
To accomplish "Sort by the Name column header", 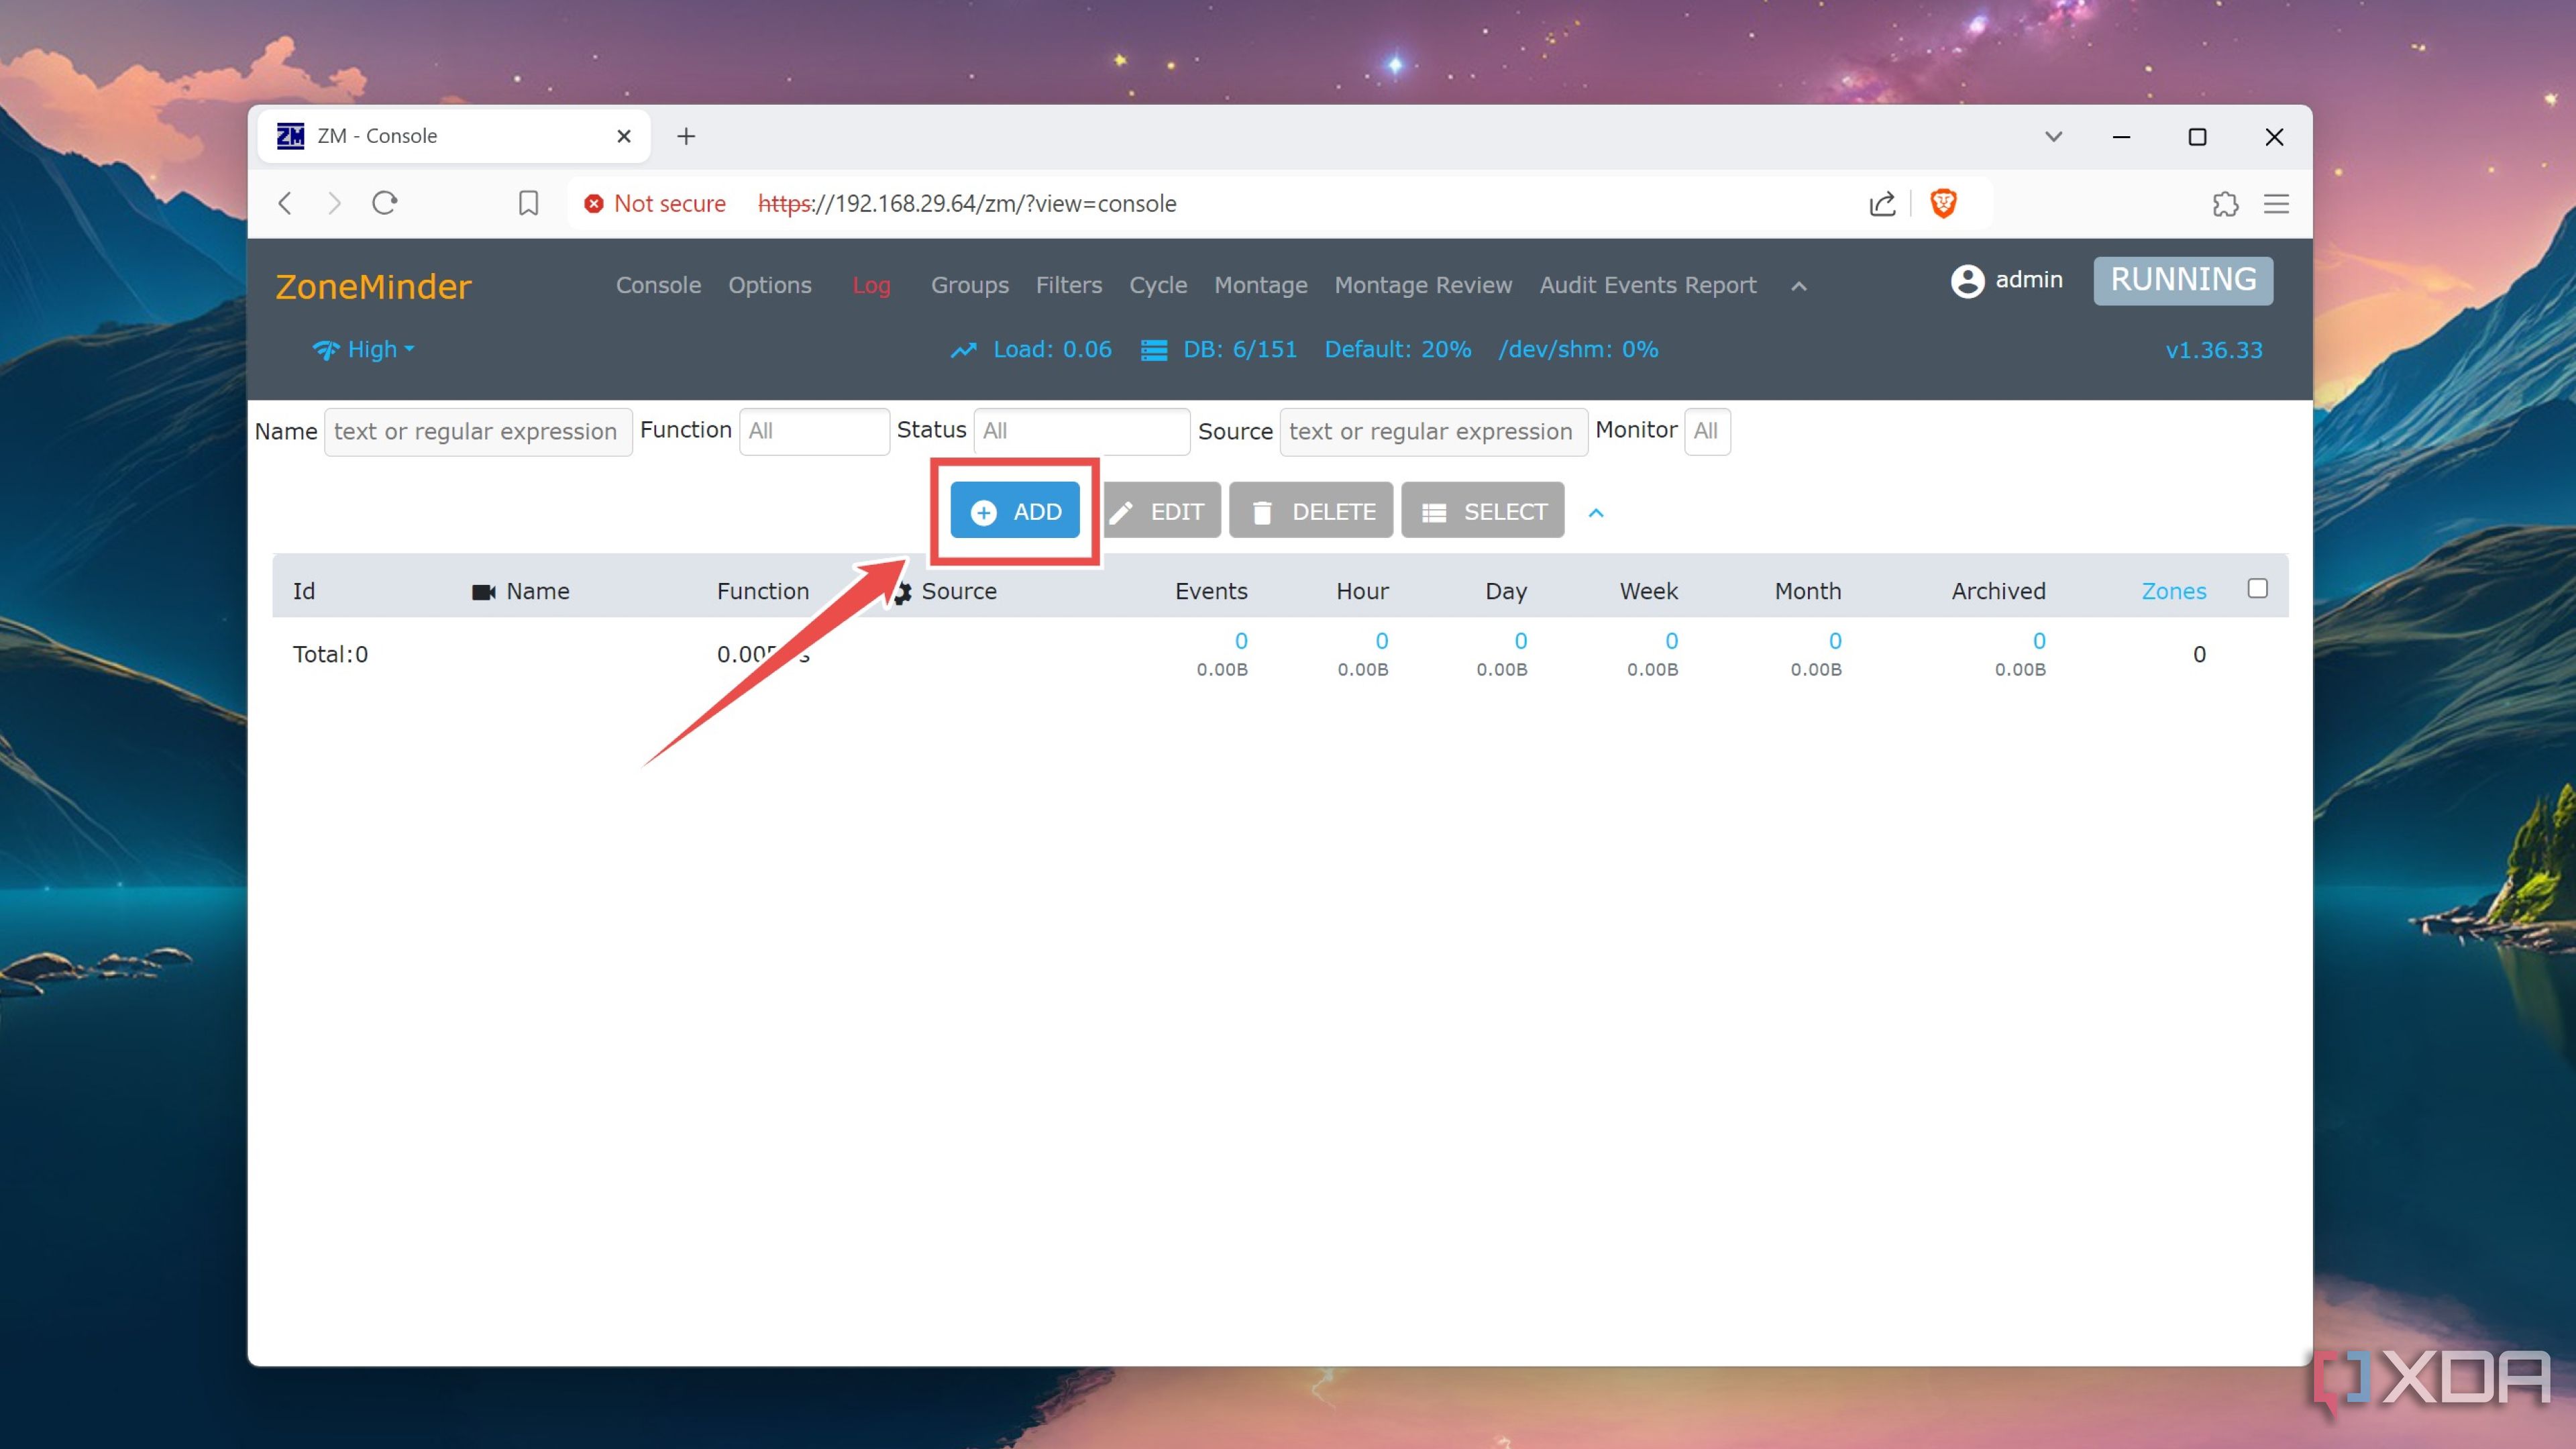I will click(537, 591).
